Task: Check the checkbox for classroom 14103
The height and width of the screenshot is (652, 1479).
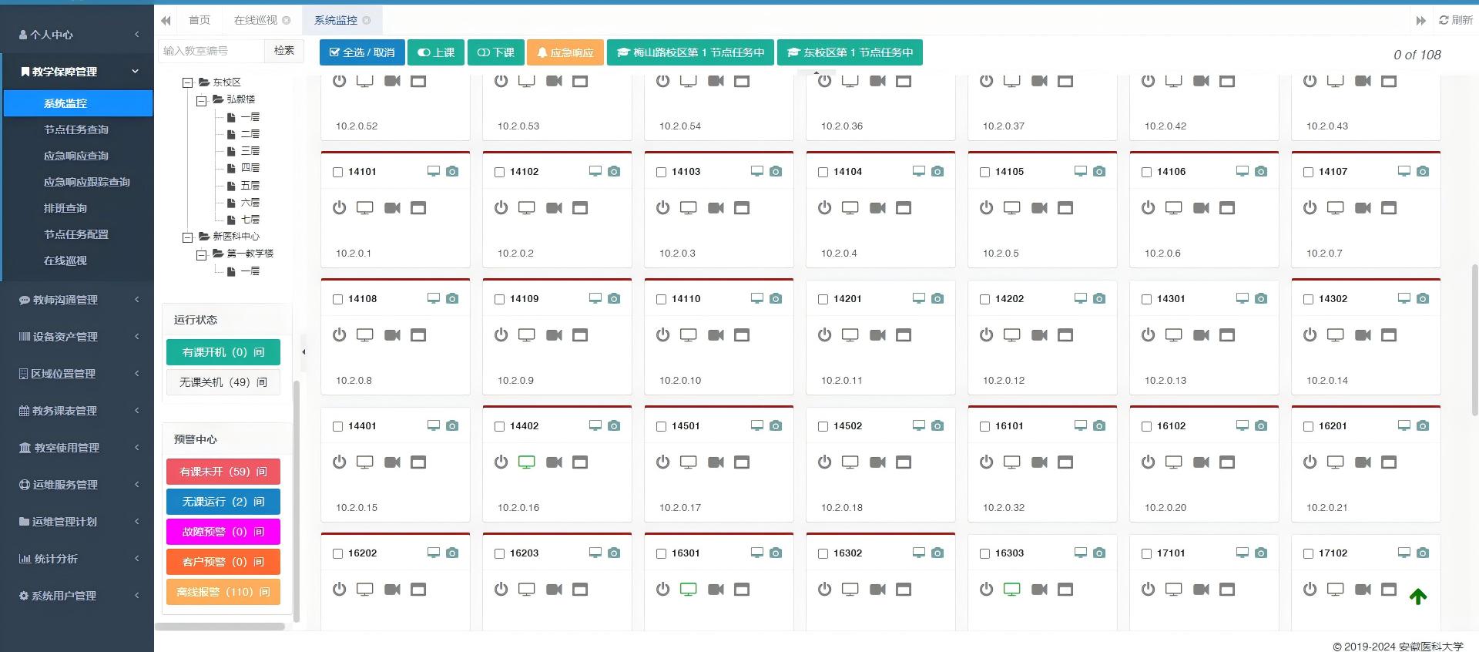Action: click(661, 172)
